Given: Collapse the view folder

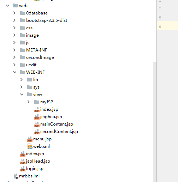Looking at the screenshot, I should click(x=22, y=95).
